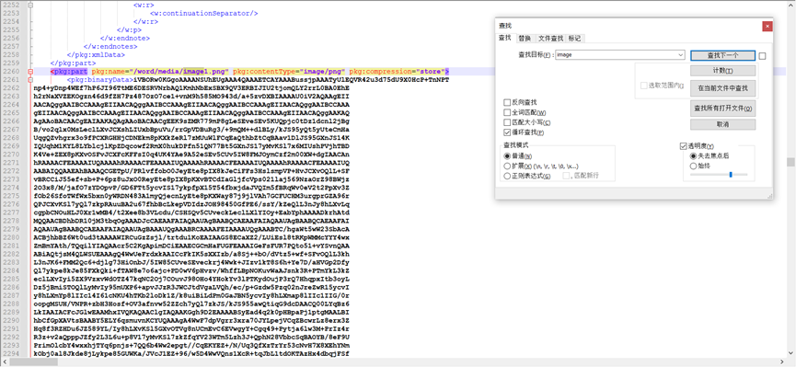Click the </pkg:part> tag on line 2259

coord(73,63)
